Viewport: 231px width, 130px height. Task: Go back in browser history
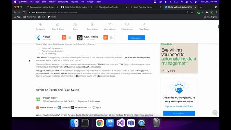15,12
